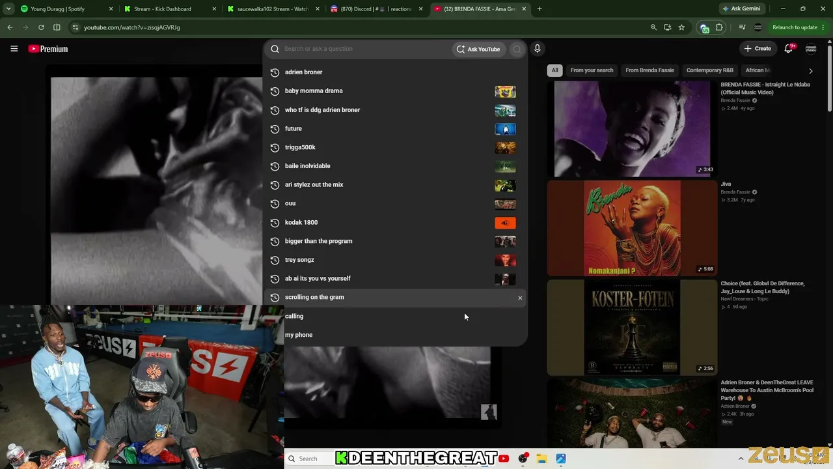Open the Photos app taskbar icon

[560, 459]
